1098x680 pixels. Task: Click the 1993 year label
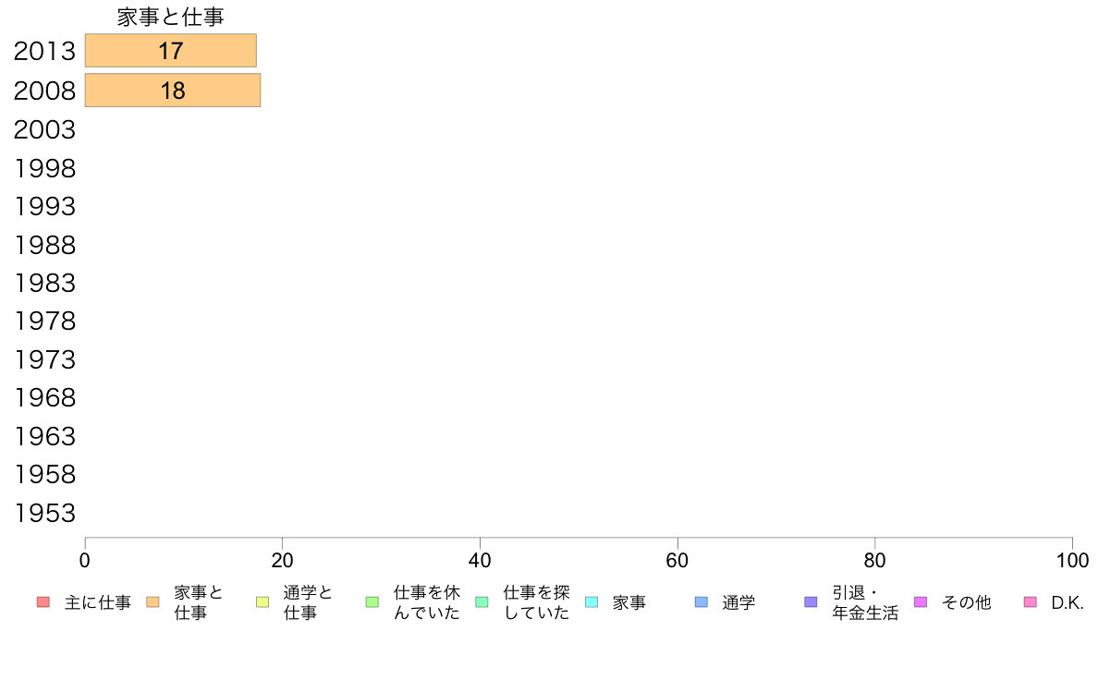coord(44,206)
